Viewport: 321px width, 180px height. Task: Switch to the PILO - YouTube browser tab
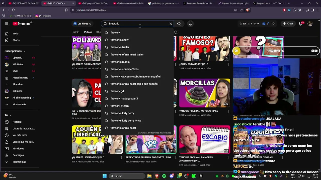coord(58,3)
